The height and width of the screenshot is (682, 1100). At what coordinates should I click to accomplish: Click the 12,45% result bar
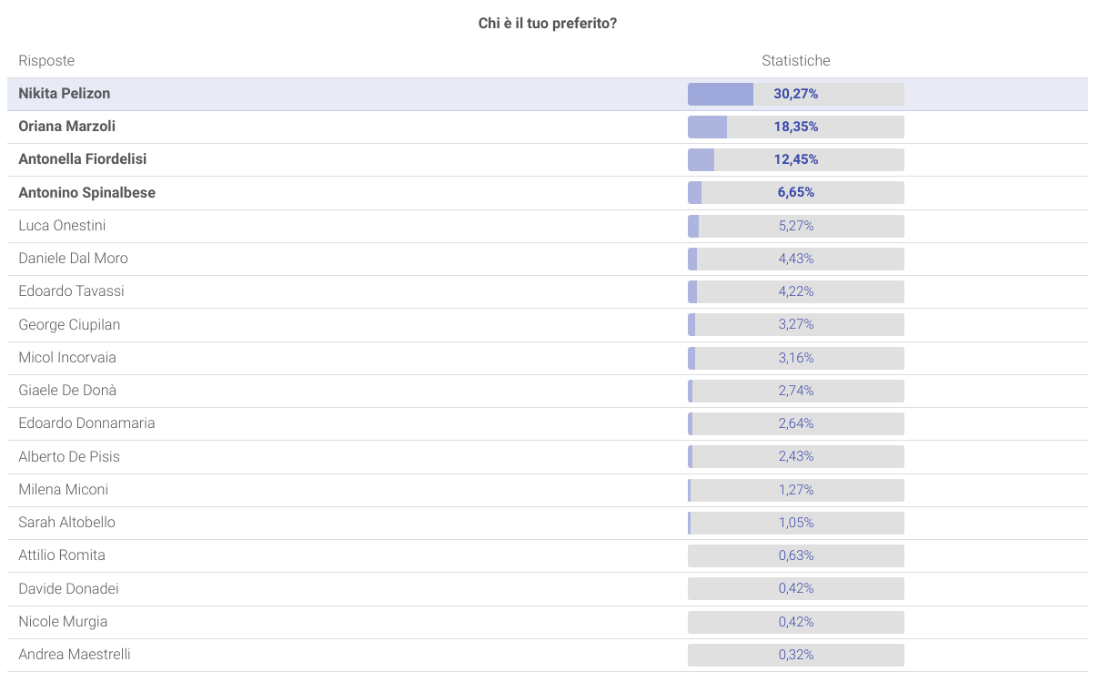(796, 159)
